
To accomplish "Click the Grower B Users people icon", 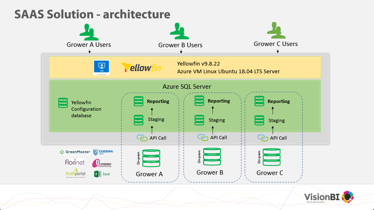I will pyautogui.click(x=179, y=31).
